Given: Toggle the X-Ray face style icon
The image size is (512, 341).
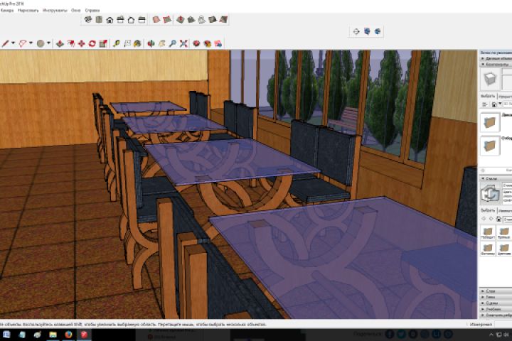Looking at the screenshot, I should coord(156,20).
